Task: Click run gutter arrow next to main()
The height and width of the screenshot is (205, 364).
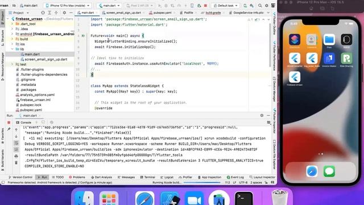Action: point(83,36)
